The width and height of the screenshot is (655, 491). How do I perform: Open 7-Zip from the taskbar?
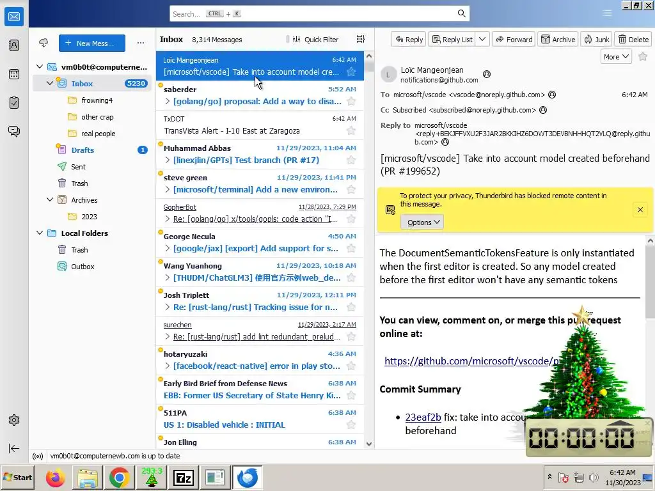[184, 478]
